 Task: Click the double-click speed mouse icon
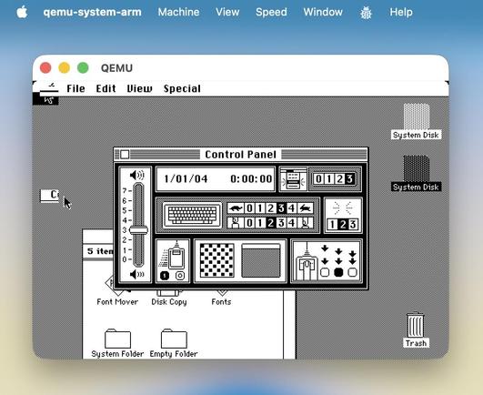pos(307,261)
